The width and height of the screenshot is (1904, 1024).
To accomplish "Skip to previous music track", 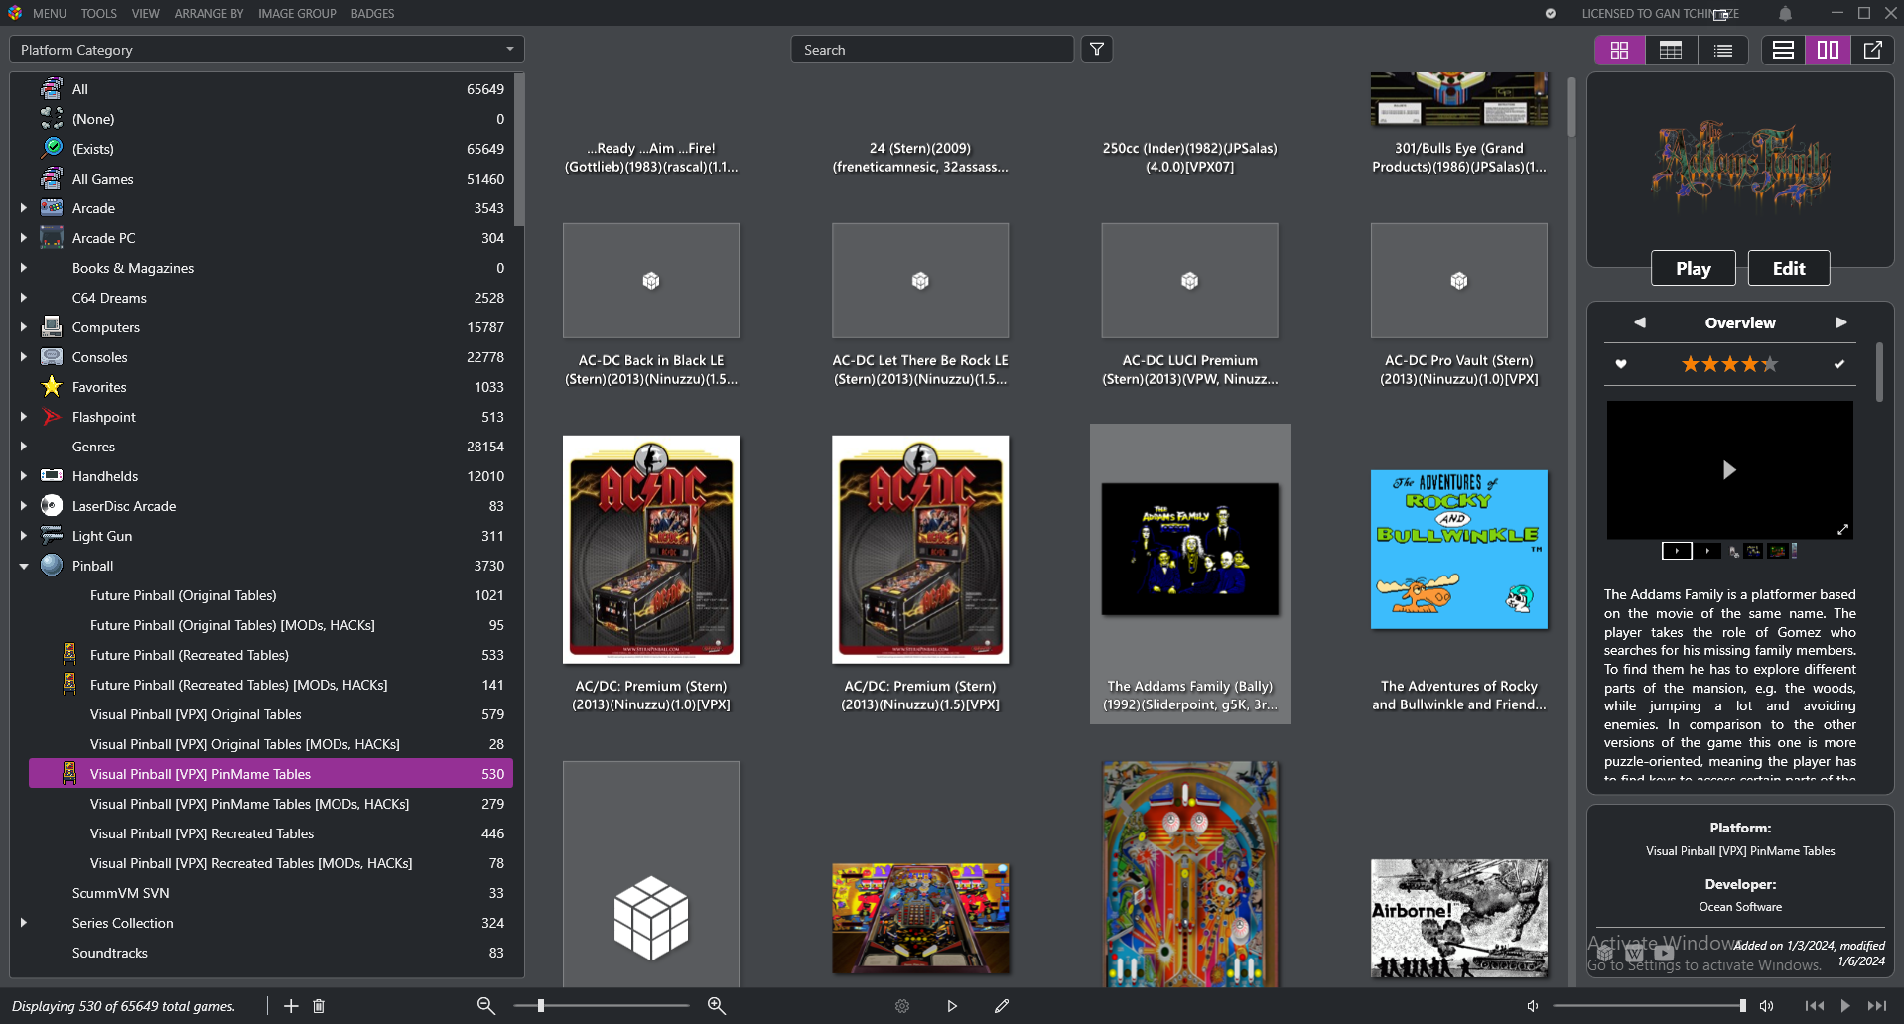I will coord(1815,1006).
